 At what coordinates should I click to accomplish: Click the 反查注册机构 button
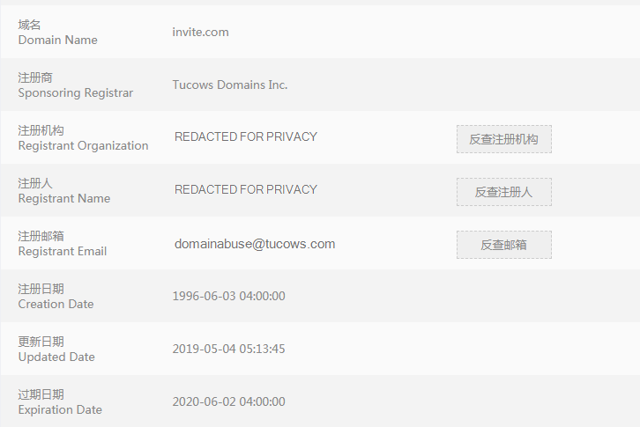point(503,139)
